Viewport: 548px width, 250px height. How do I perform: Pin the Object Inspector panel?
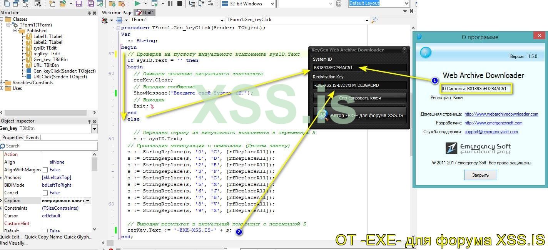coord(89,121)
